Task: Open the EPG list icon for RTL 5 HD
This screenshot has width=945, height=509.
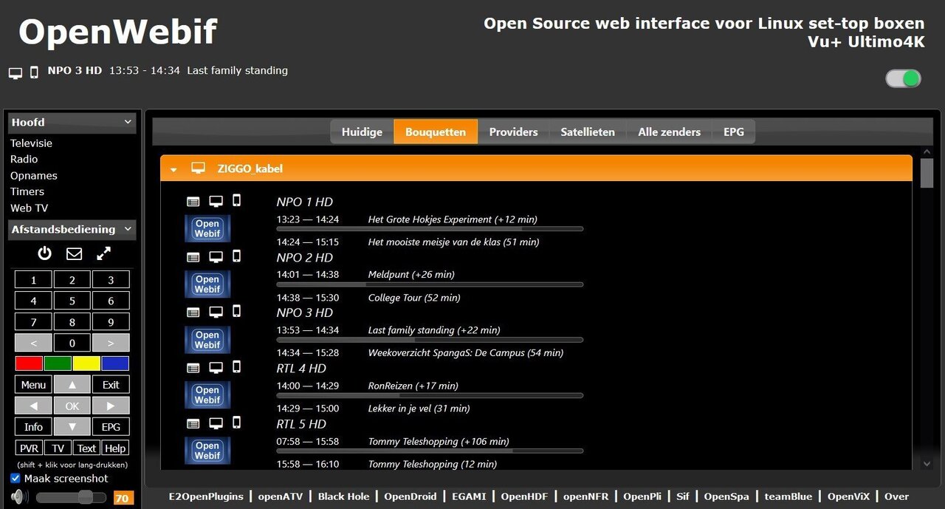Action: [x=193, y=423]
